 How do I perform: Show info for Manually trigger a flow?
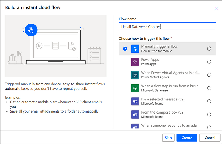coord(209,49)
